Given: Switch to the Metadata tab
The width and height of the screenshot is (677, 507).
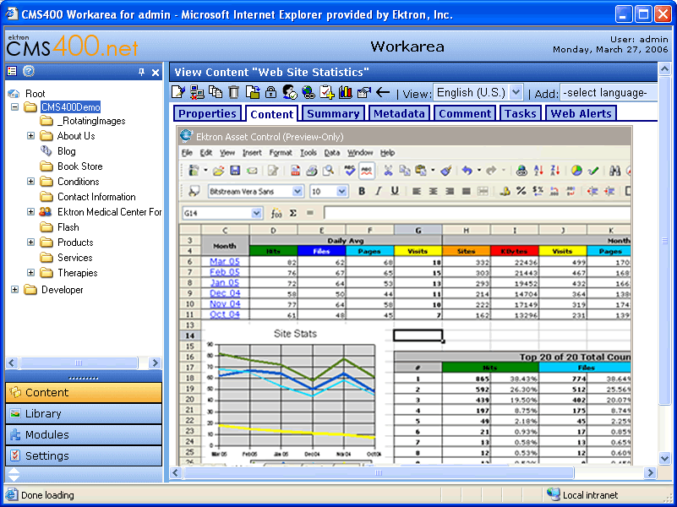Looking at the screenshot, I should pyautogui.click(x=399, y=113).
